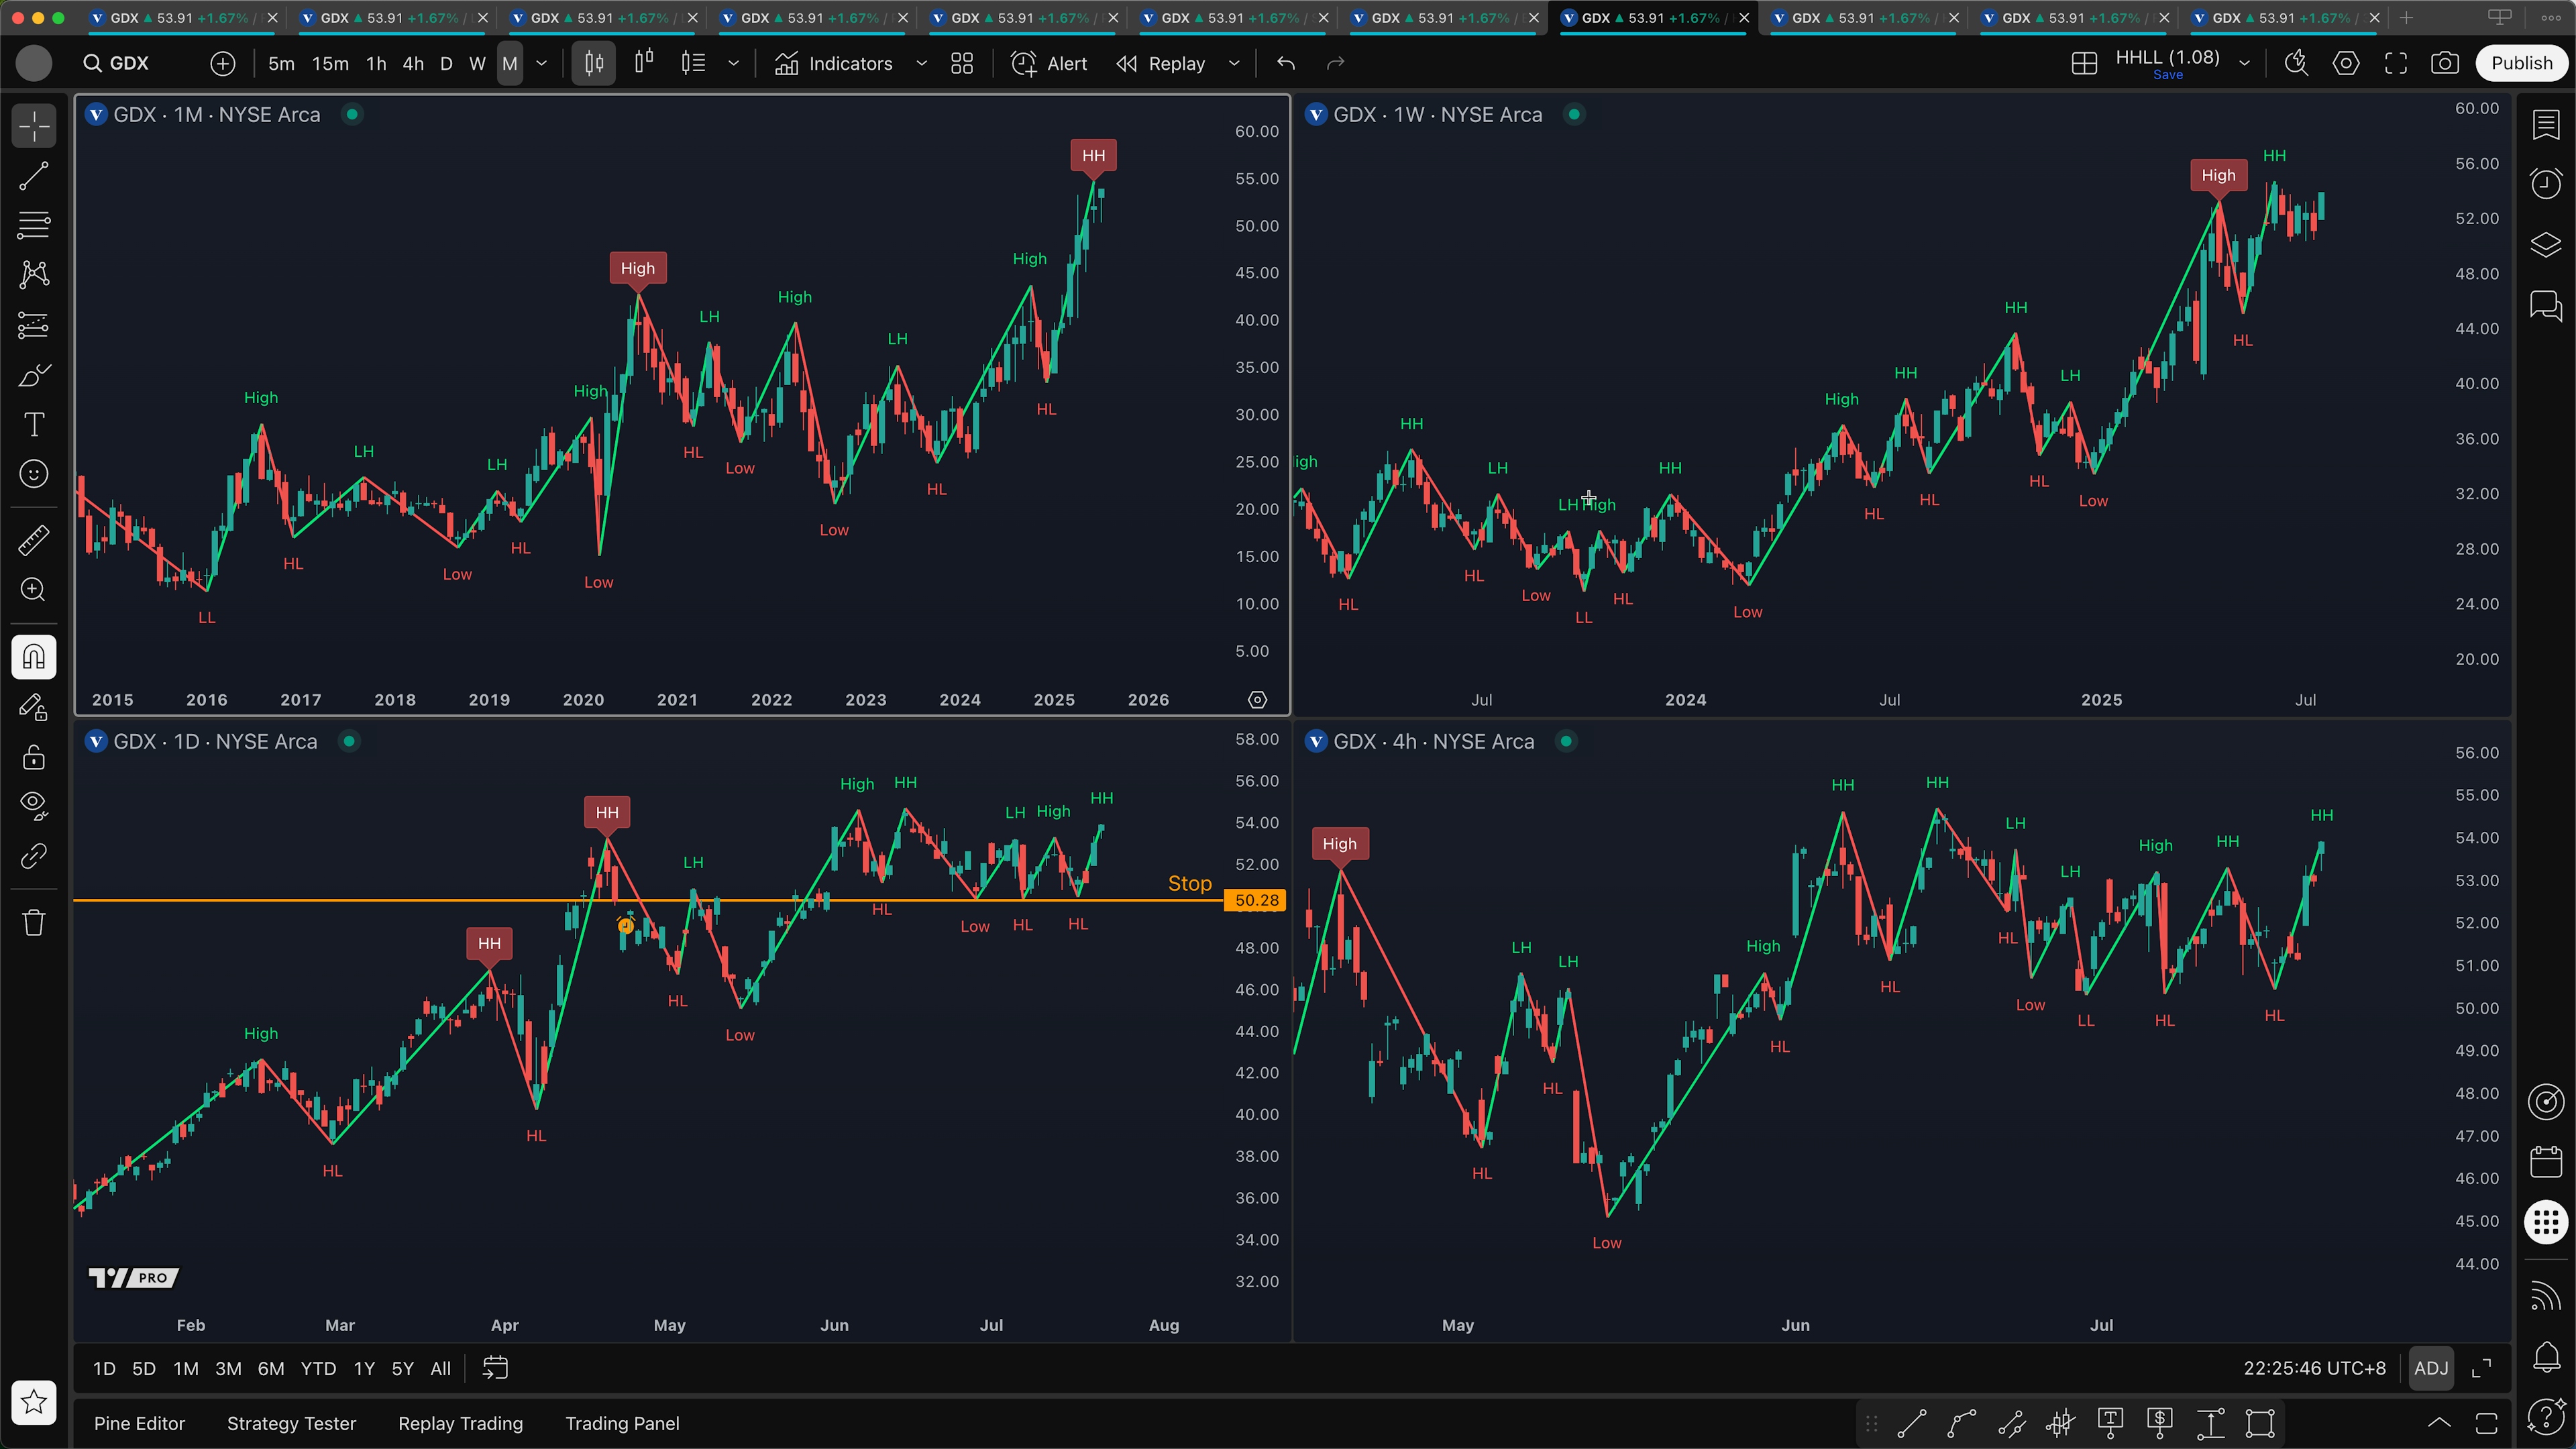The width and height of the screenshot is (2576, 1449).
Task: Expand the chart style dropdown arrow
Action: point(734,64)
